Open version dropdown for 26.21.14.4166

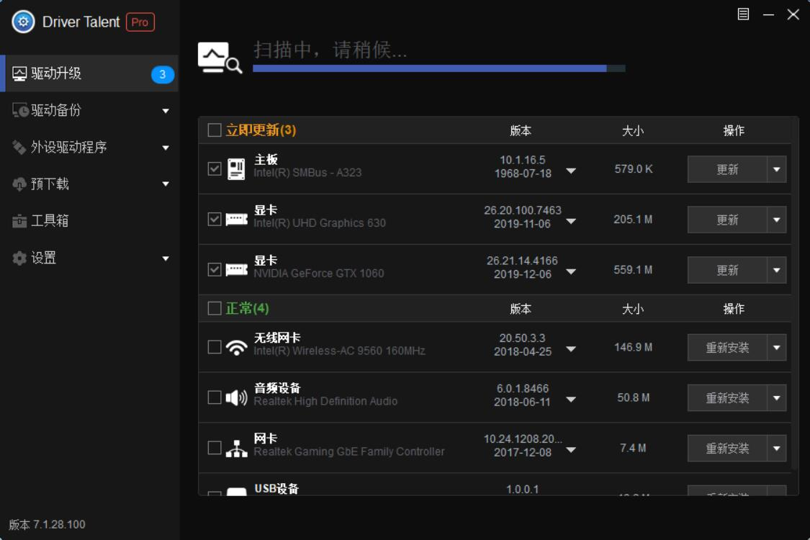click(x=571, y=271)
